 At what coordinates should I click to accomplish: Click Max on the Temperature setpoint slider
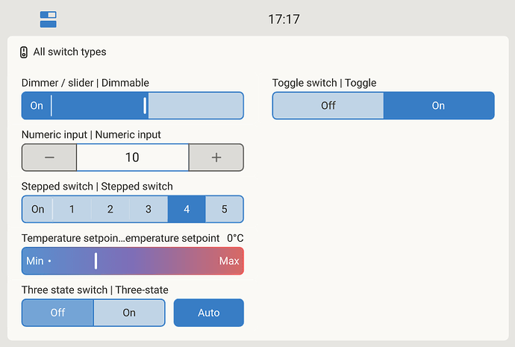tap(229, 261)
